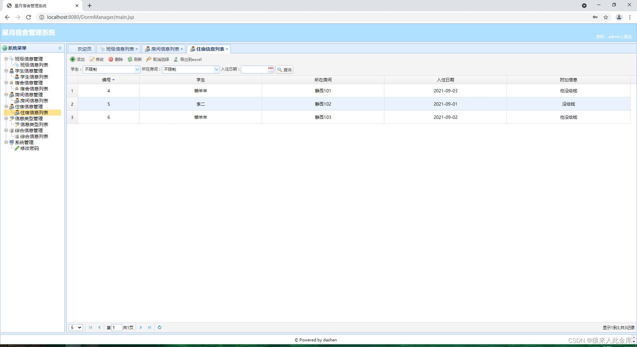Click 取消选择 to clear selection
The image size is (637, 347).
pos(158,60)
